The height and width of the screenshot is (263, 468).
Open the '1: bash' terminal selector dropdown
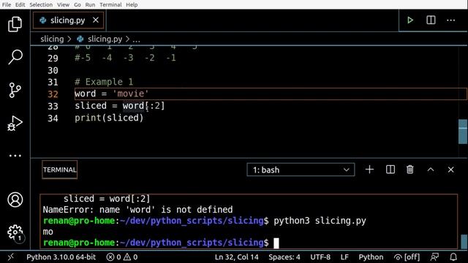[x=301, y=169]
